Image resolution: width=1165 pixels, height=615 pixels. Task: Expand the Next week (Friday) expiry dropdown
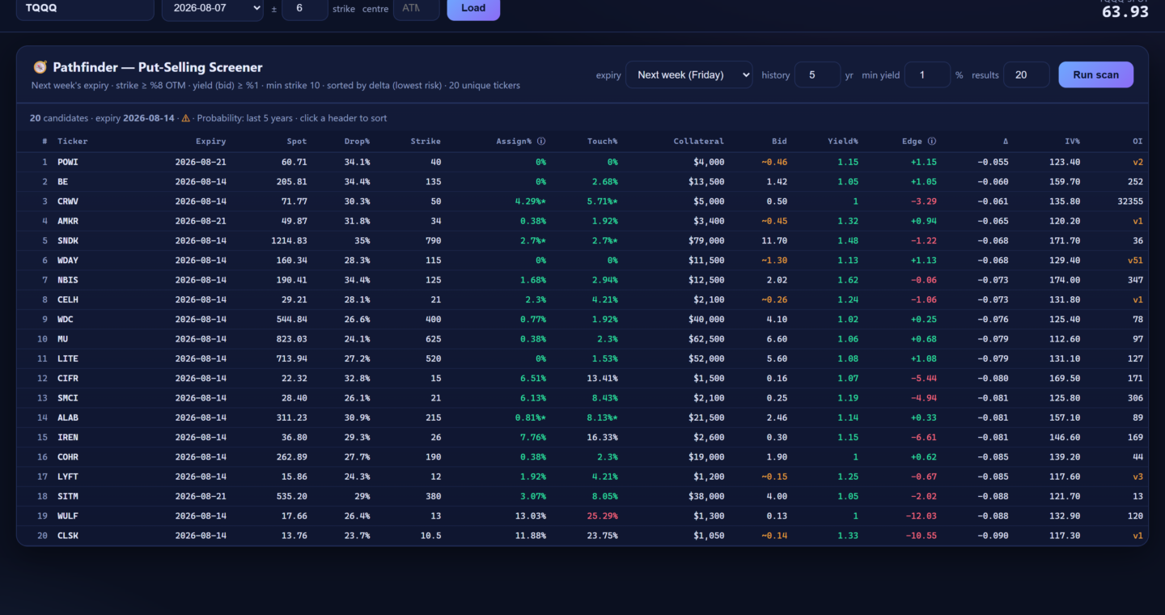tap(689, 74)
